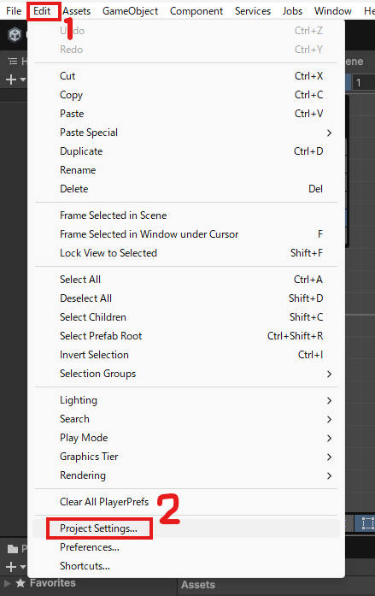
Task: Click the plus icon in Hierarchy panel
Action: click(x=11, y=80)
